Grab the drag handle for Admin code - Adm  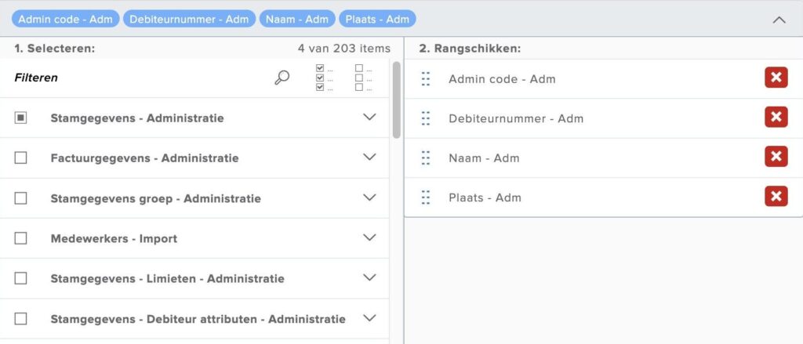coord(426,78)
